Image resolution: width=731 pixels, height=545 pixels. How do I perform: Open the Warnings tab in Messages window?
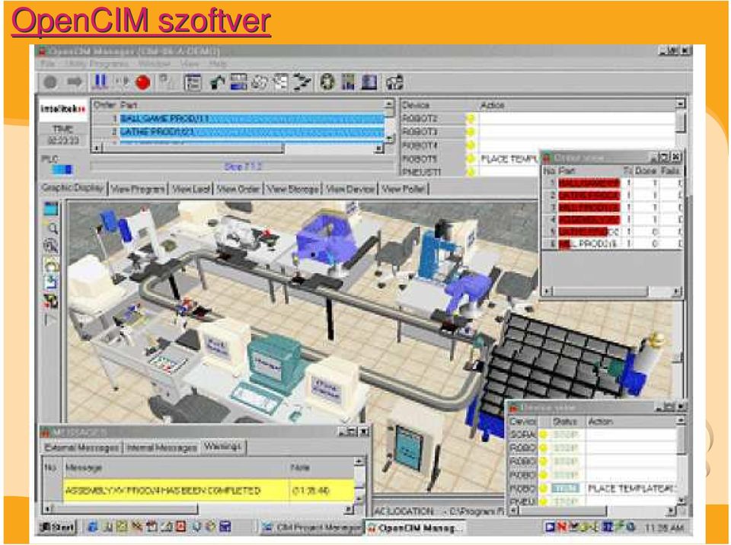(x=222, y=447)
